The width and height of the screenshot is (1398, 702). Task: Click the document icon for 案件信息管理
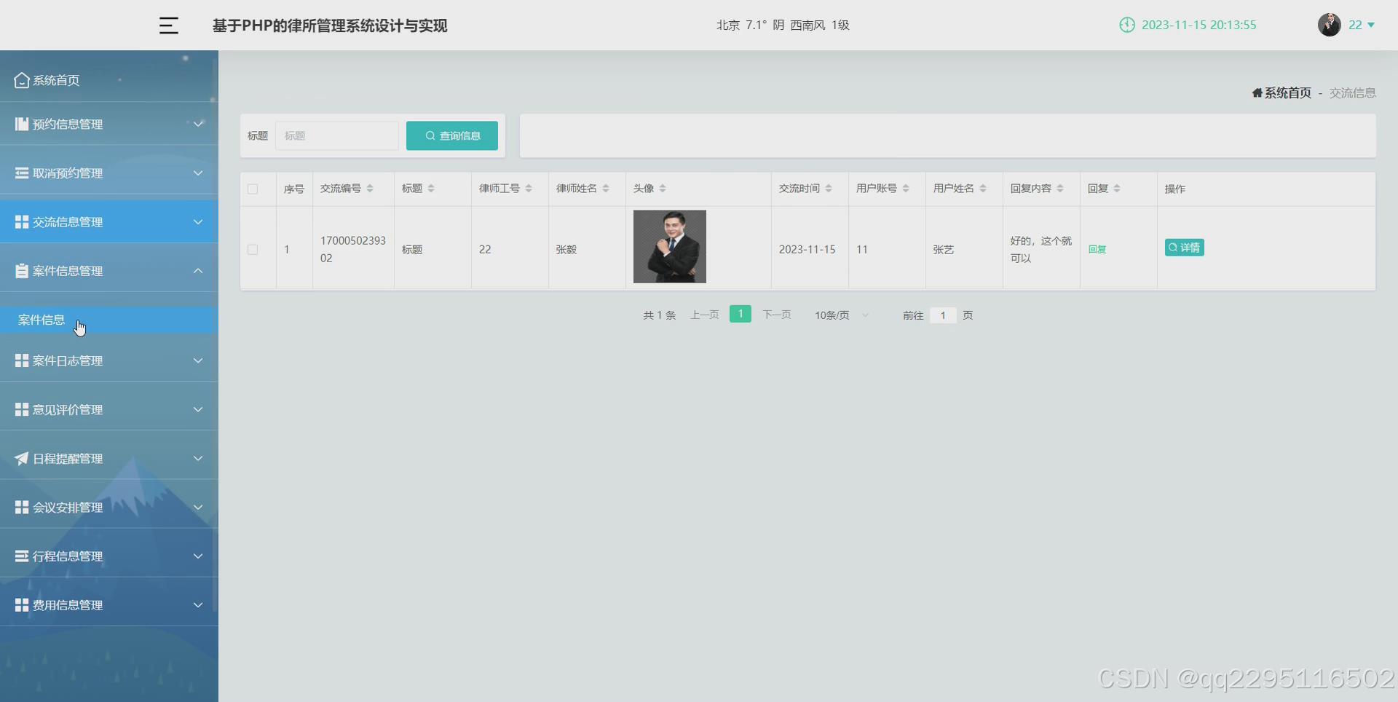20,270
